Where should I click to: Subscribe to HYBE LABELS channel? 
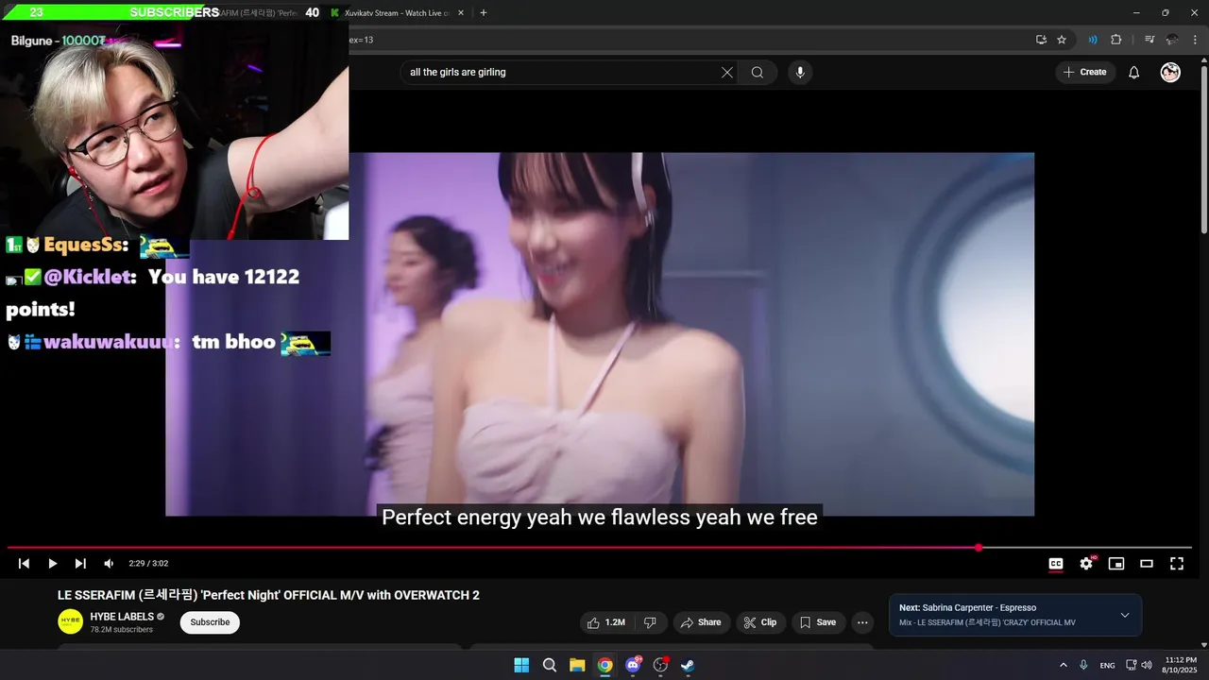(x=210, y=622)
